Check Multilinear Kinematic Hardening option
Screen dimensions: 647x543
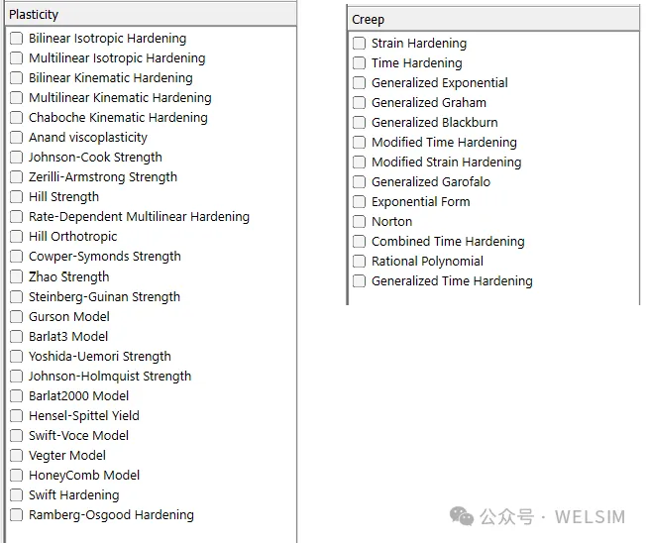point(17,98)
